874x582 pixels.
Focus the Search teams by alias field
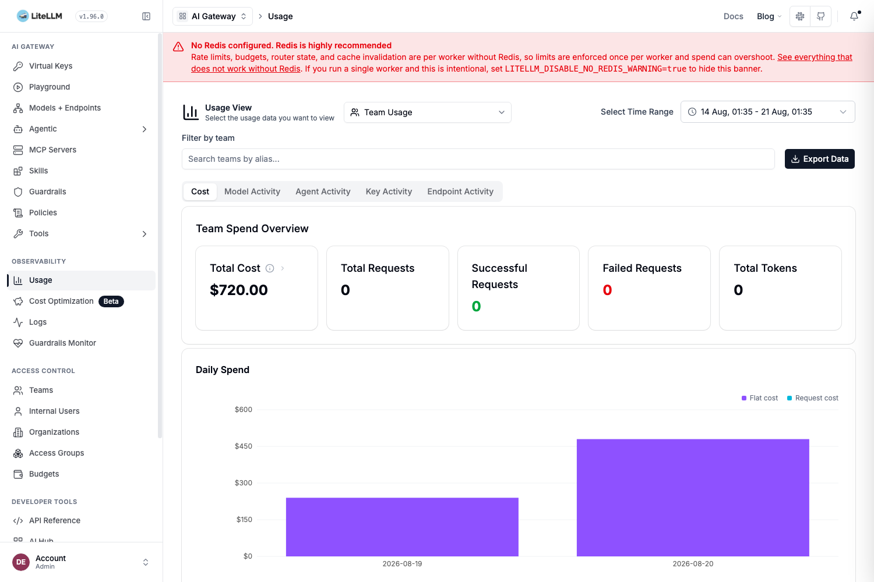[478, 159]
